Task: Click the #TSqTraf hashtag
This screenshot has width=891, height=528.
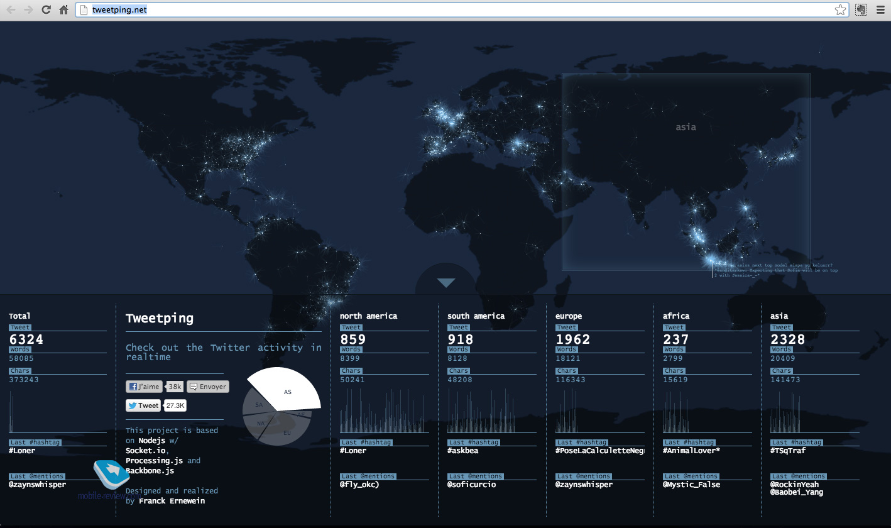Action: pos(788,451)
